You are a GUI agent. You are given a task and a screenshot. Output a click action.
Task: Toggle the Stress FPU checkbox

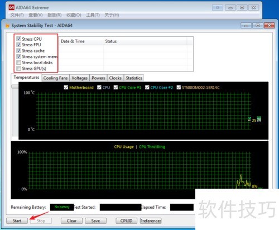pos(18,45)
